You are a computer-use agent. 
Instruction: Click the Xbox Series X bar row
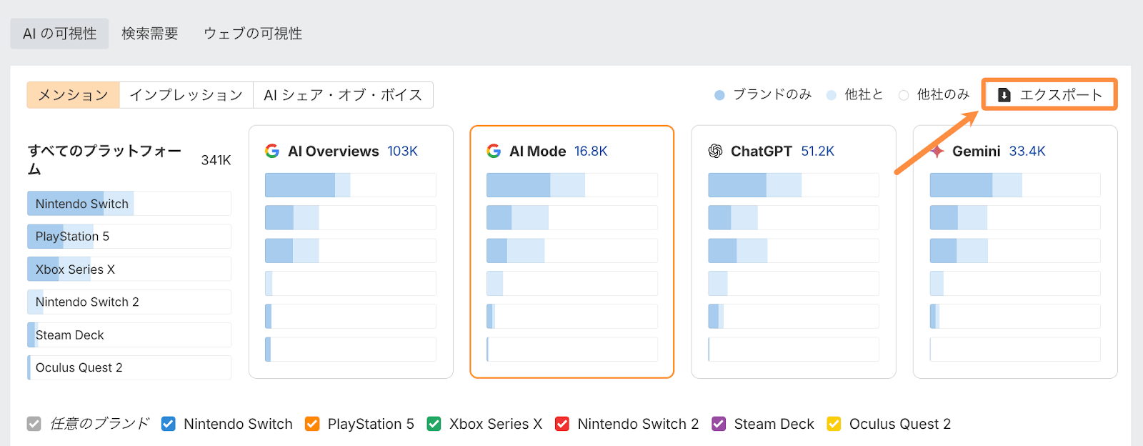129,269
